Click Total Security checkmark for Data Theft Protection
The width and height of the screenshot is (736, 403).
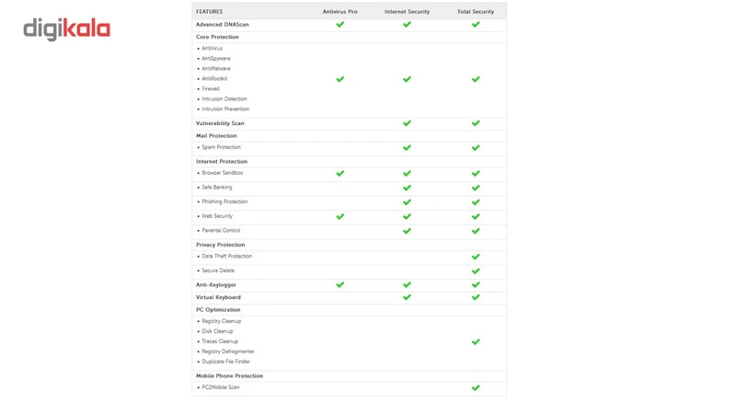[476, 257]
